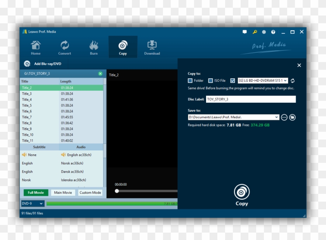Select Title_6 row
The image size is (326, 240).
point(62,111)
